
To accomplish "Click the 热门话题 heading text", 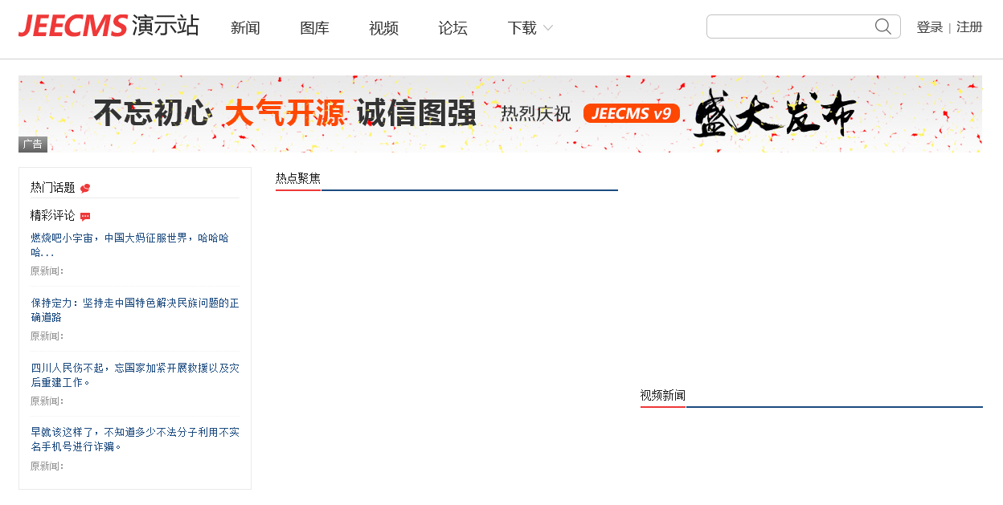I will coord(53,187).
